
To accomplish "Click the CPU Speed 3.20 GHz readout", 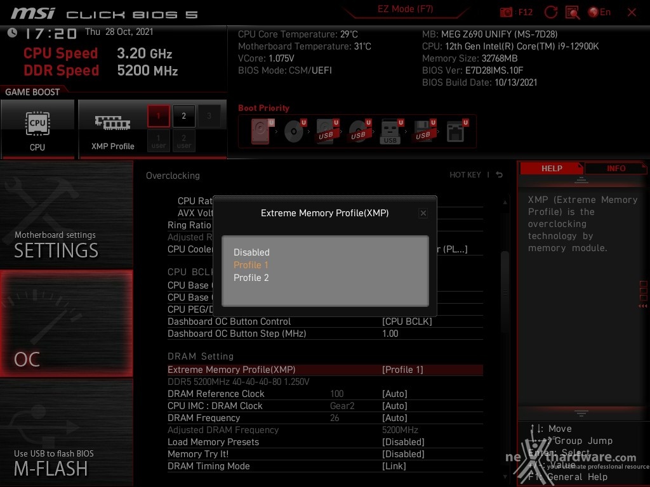I will (x=144, y=53).
